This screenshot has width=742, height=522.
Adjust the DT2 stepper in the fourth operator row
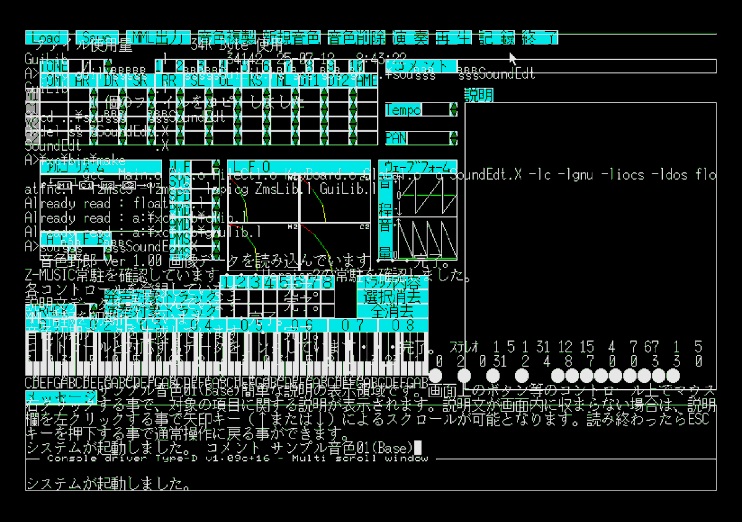352,137
